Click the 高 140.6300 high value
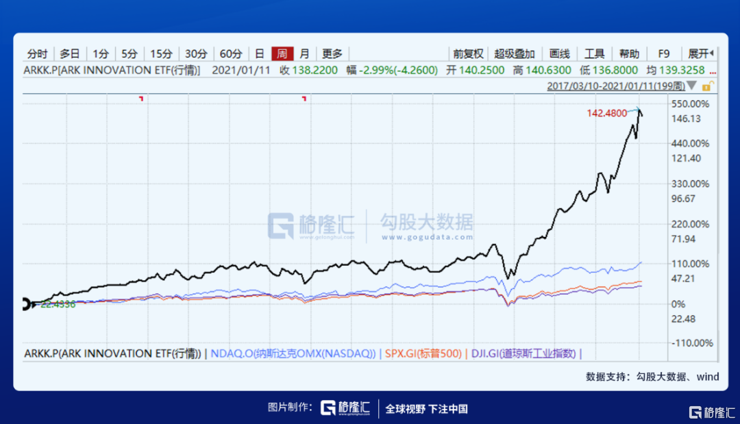 [542, 71]
